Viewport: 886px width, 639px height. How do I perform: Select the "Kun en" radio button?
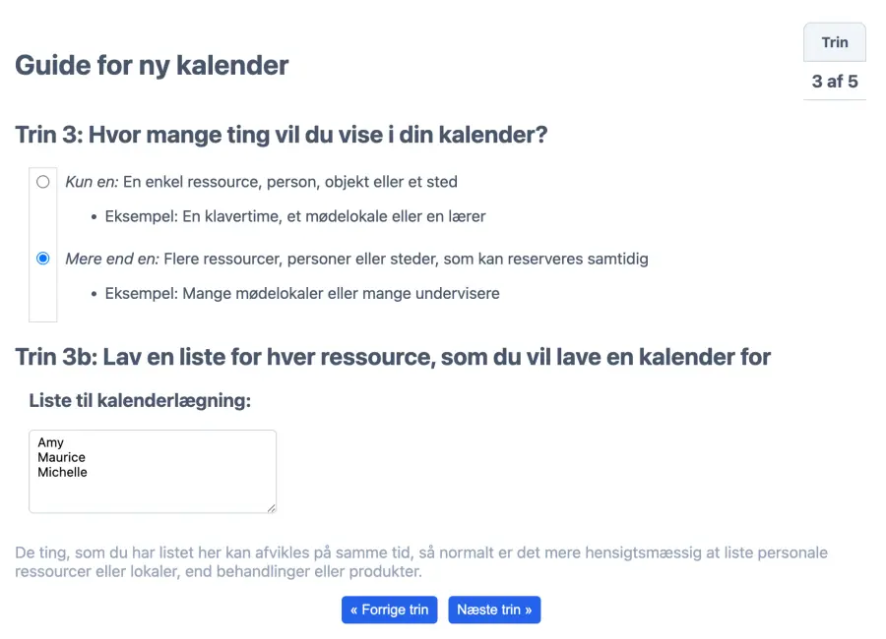43,182
